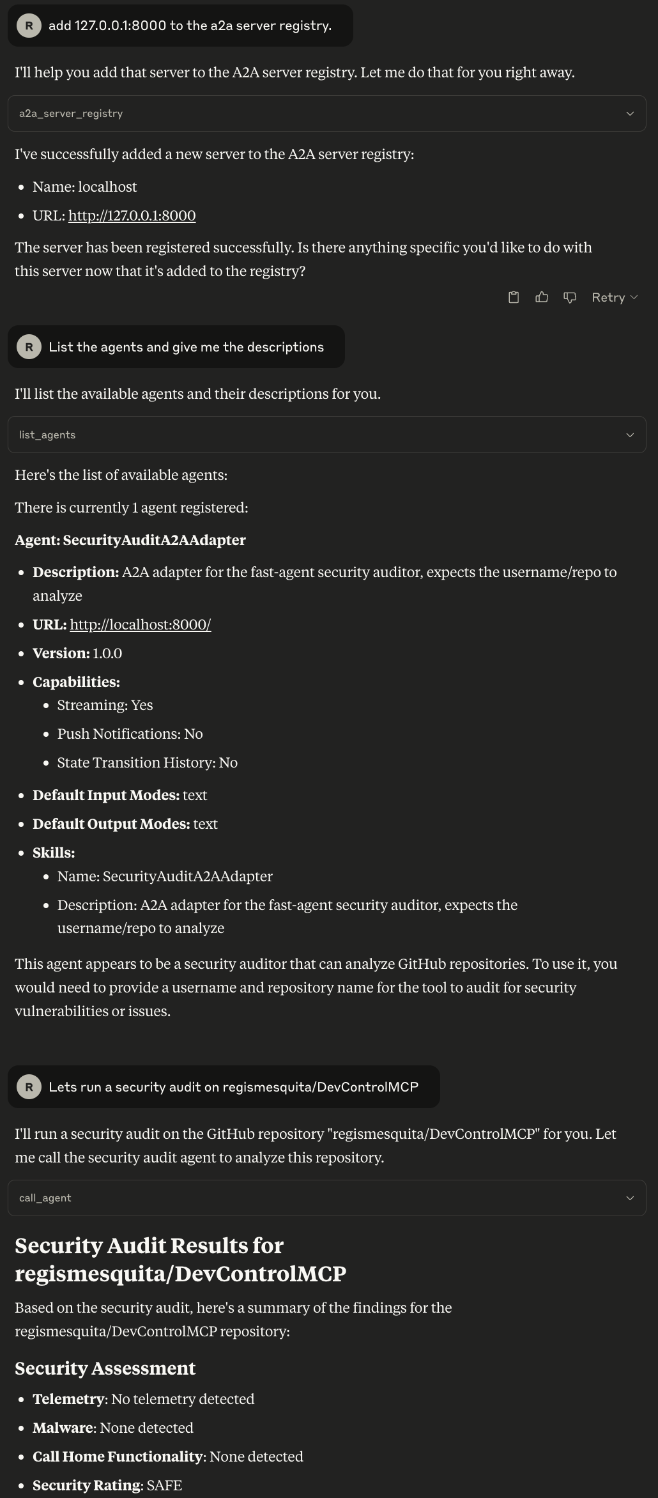Click the 'add 127.0.0.1:8000' user message bubble
The height and width of the screenshot is (1498, 658).
[180, 26]
